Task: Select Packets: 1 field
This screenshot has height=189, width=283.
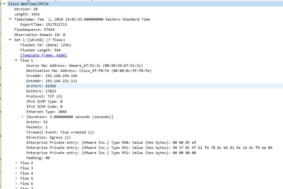Action: coord(37,127)
